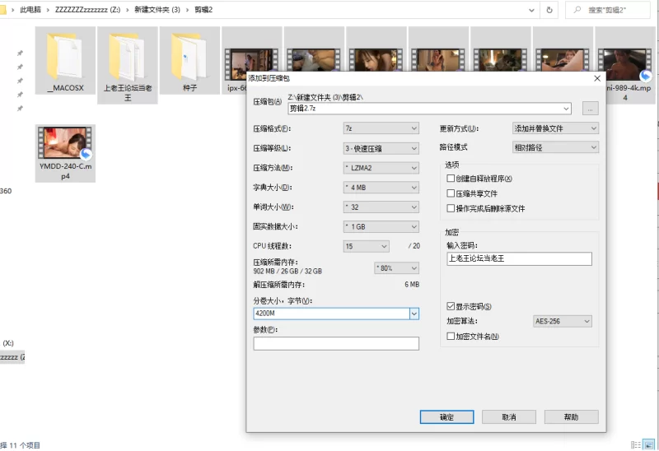Switch Explorer to details view

tap(636, 444)
